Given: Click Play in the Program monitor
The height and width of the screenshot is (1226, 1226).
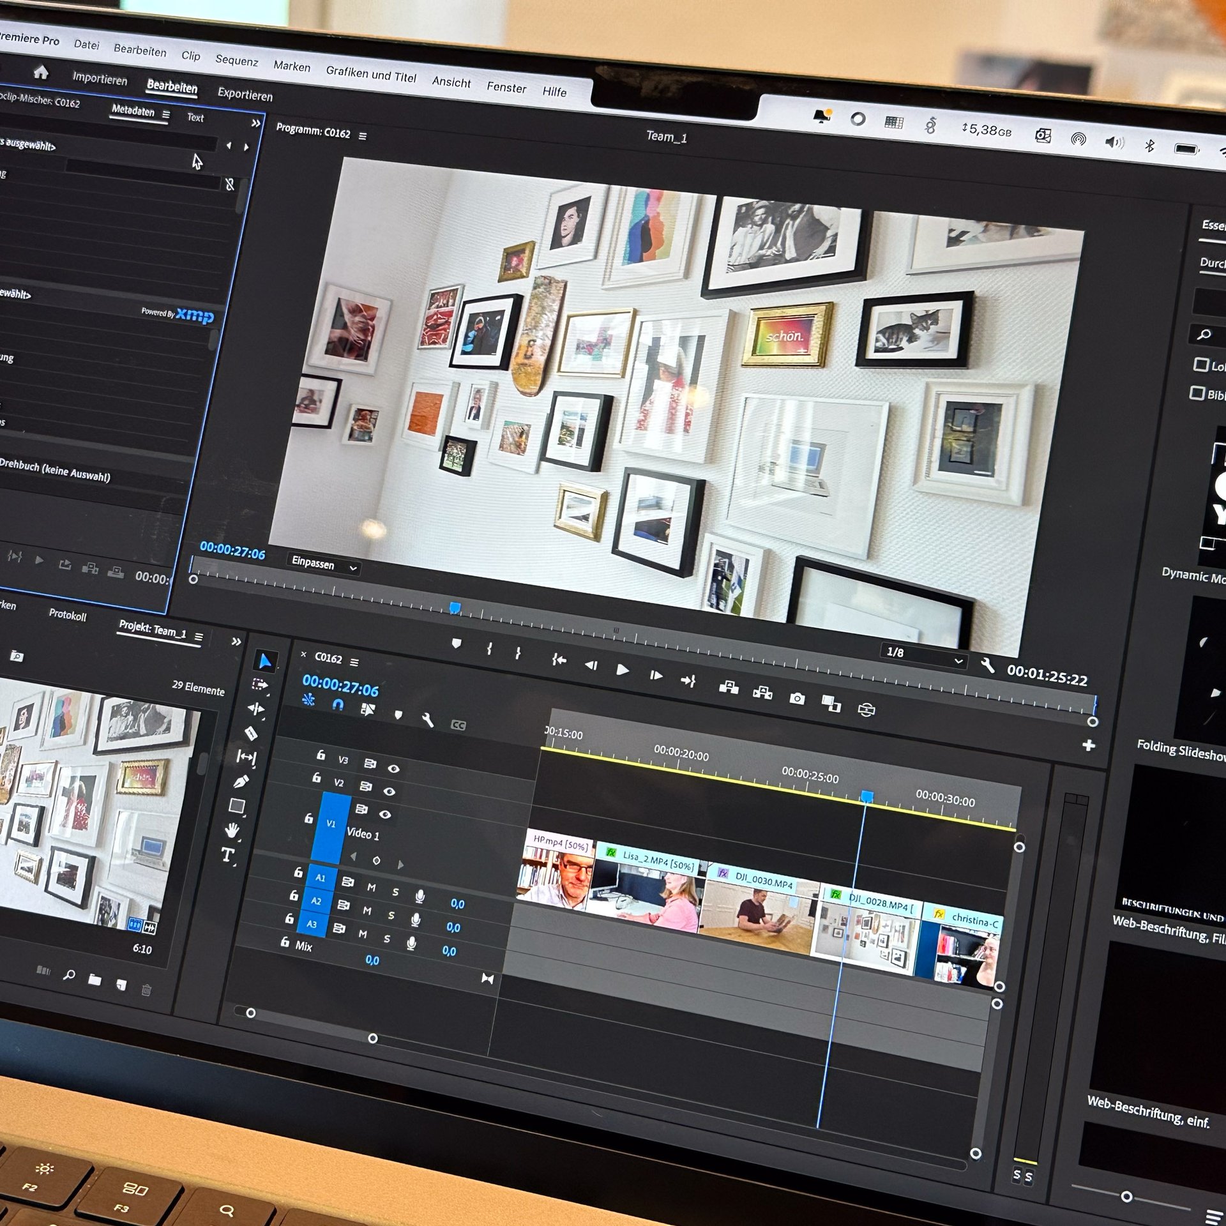Looking at the screenshot, I should click(x=623, y=670).
